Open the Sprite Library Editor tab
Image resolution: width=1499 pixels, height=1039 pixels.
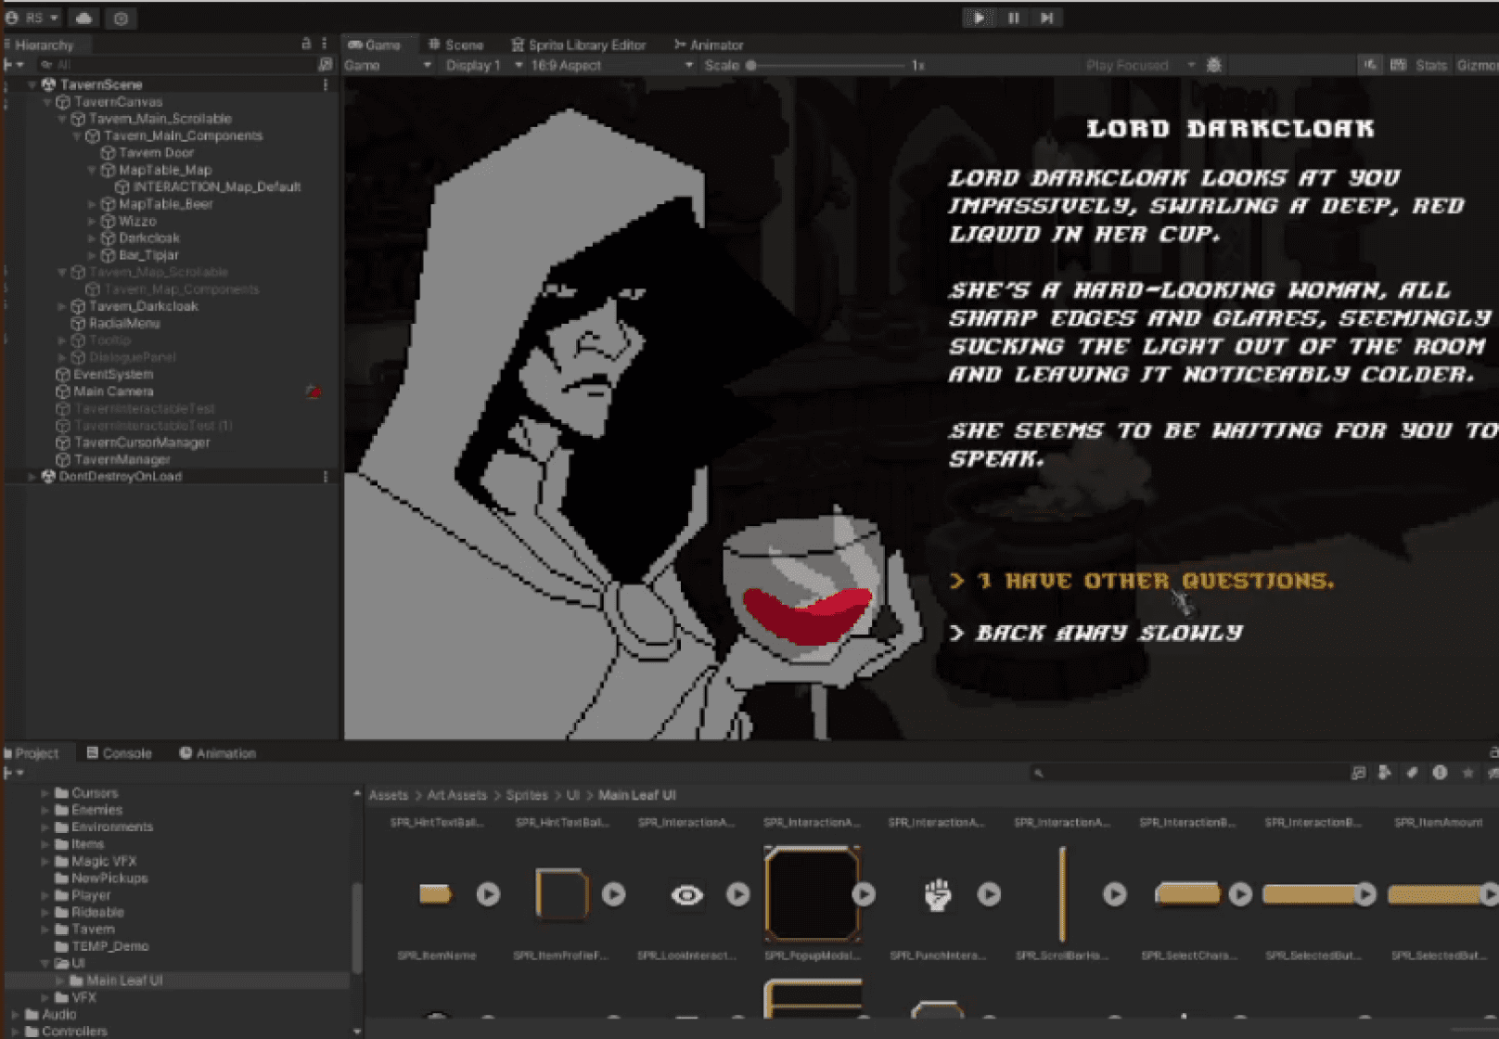coord(579,45)
